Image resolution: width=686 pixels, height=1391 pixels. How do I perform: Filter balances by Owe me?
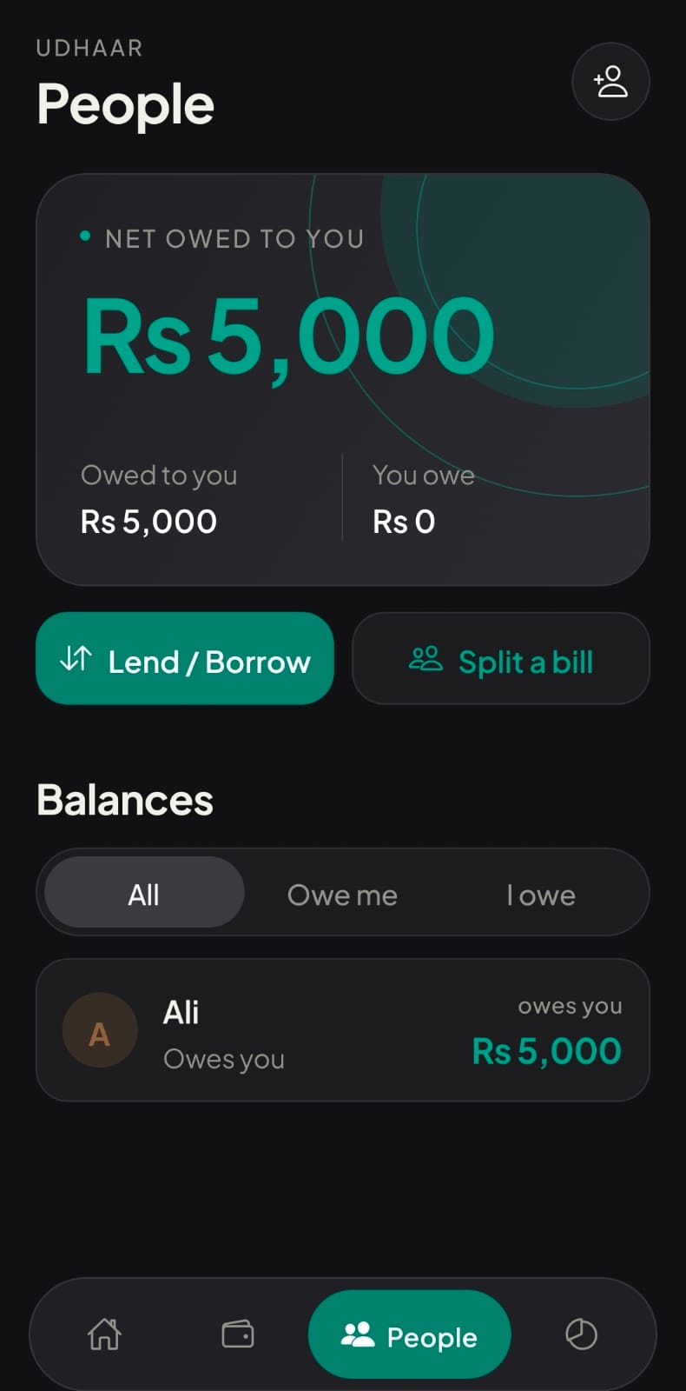pyautogui.click(x=342, y=895)
